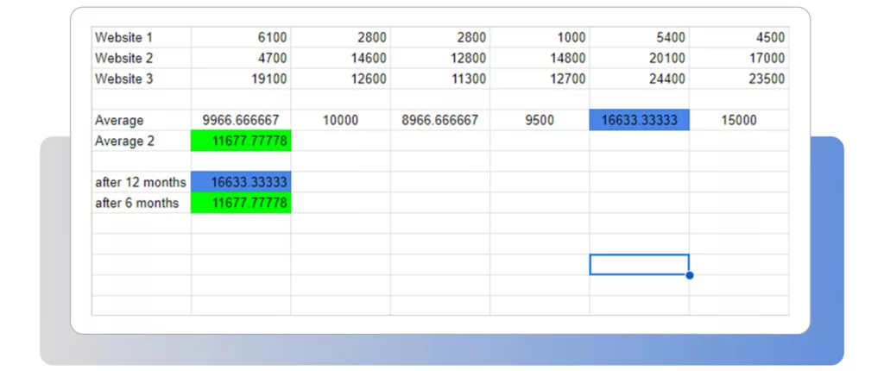The height and width of the screenshot is (371, 884).
Task: Select the cell with value 19100
Action: 241,79
